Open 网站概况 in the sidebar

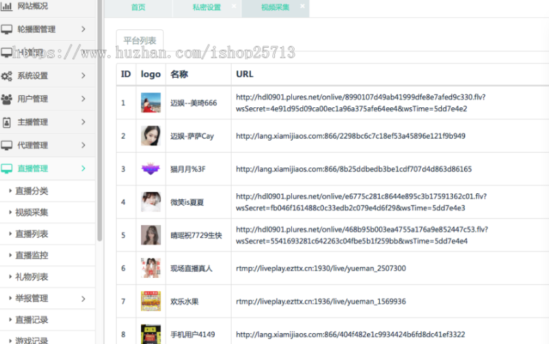pos(33,6)
